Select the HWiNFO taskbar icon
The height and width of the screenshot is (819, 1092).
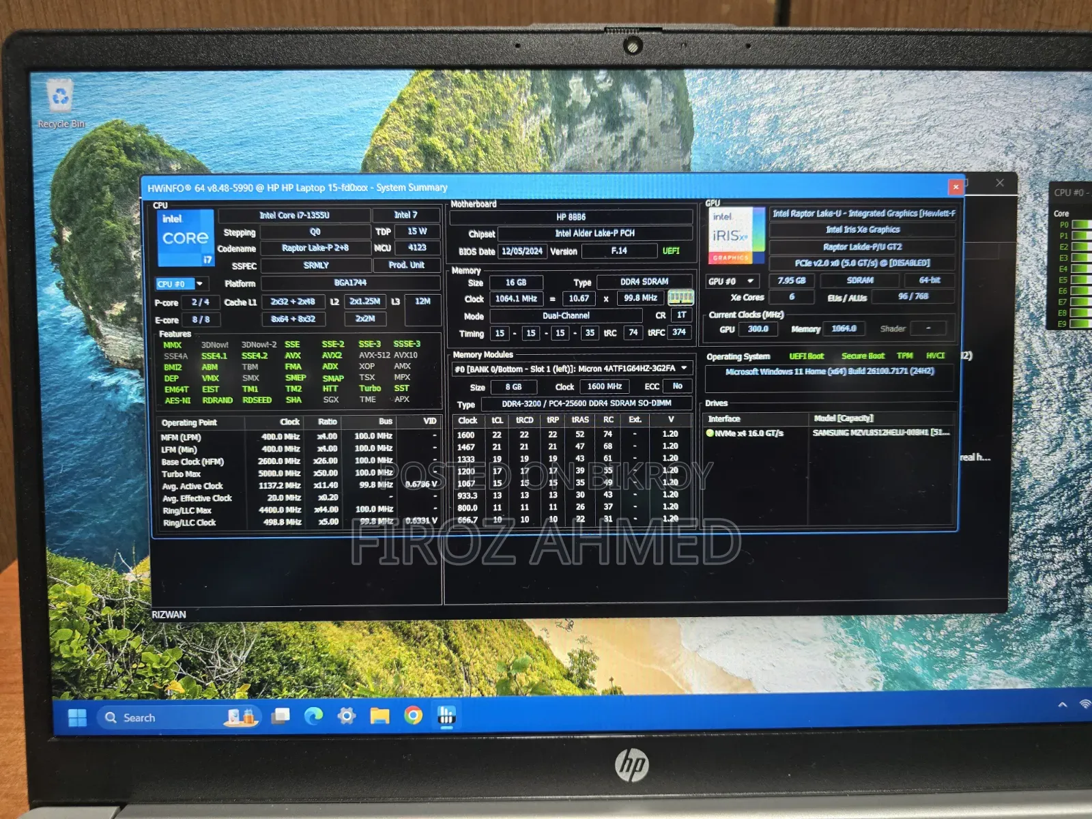tap(446, 715)
